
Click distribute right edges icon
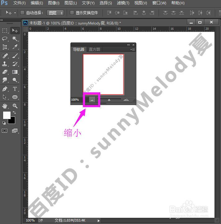tap(208, 13)
